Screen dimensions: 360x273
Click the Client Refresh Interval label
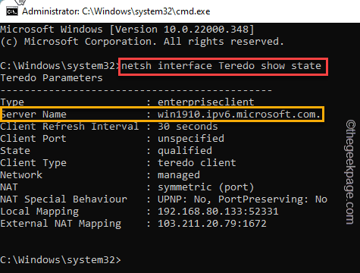click(x=70, y=127)
